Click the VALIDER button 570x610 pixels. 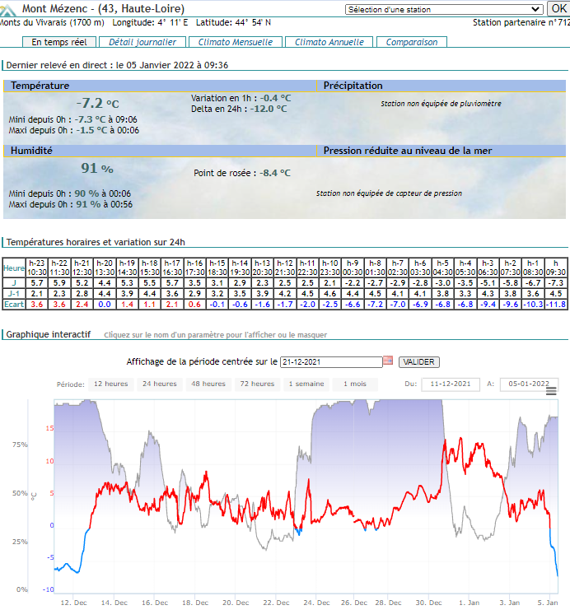[x=419, y=361]
